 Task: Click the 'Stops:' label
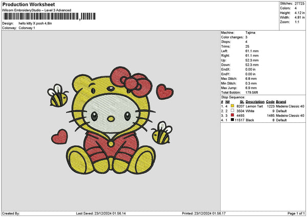pos(226,42)
